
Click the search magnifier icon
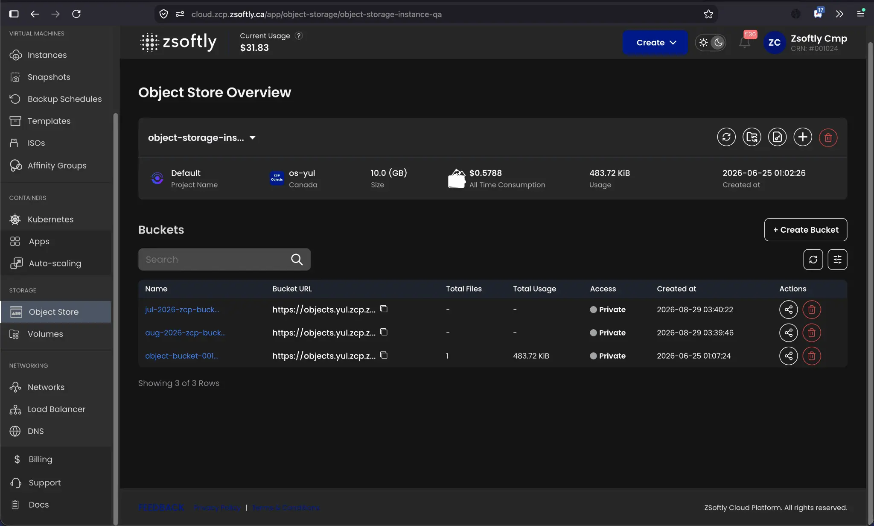(x=297, y=260)
